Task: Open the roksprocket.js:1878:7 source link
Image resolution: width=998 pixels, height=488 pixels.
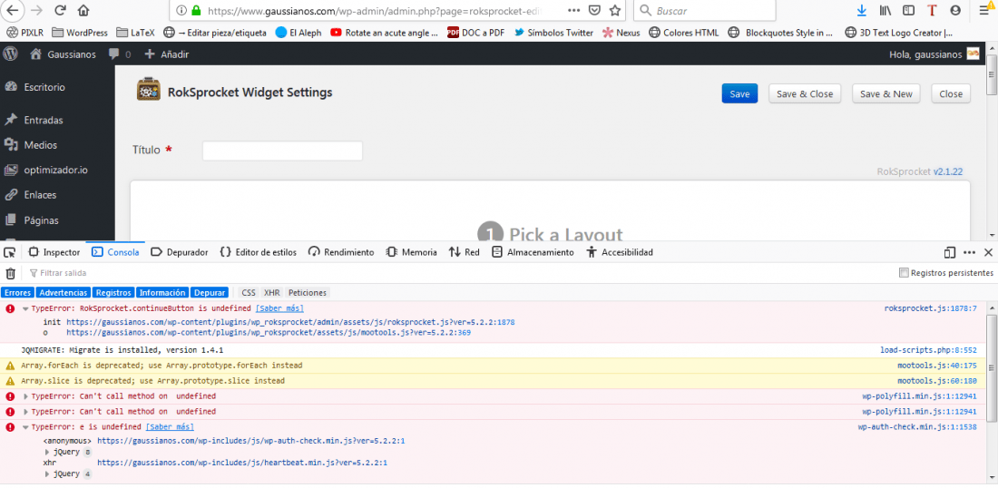Action: coord(931,308)
